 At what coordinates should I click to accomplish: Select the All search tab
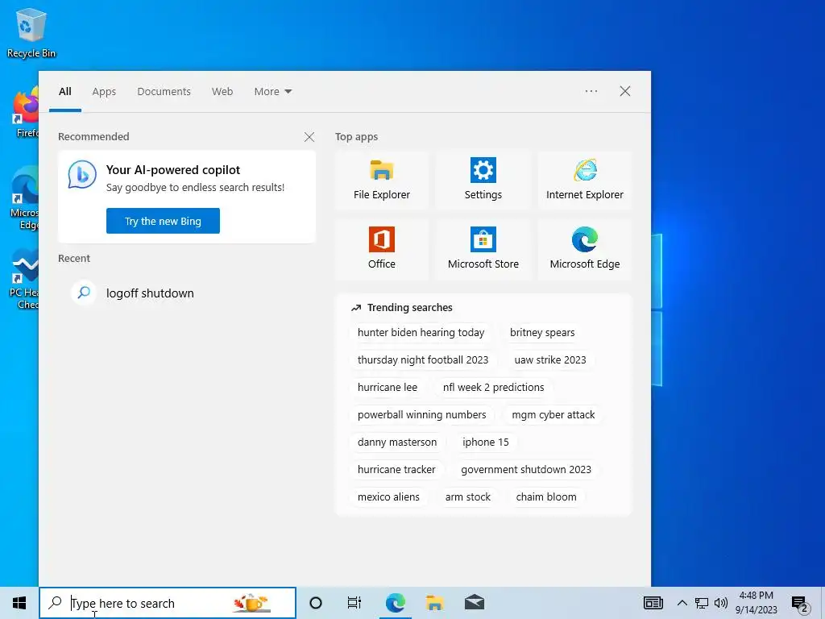(x=65, y=92)
